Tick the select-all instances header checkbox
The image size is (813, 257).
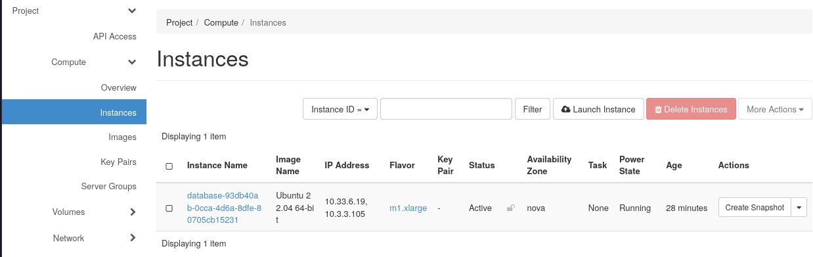click(x=169, y=166)
